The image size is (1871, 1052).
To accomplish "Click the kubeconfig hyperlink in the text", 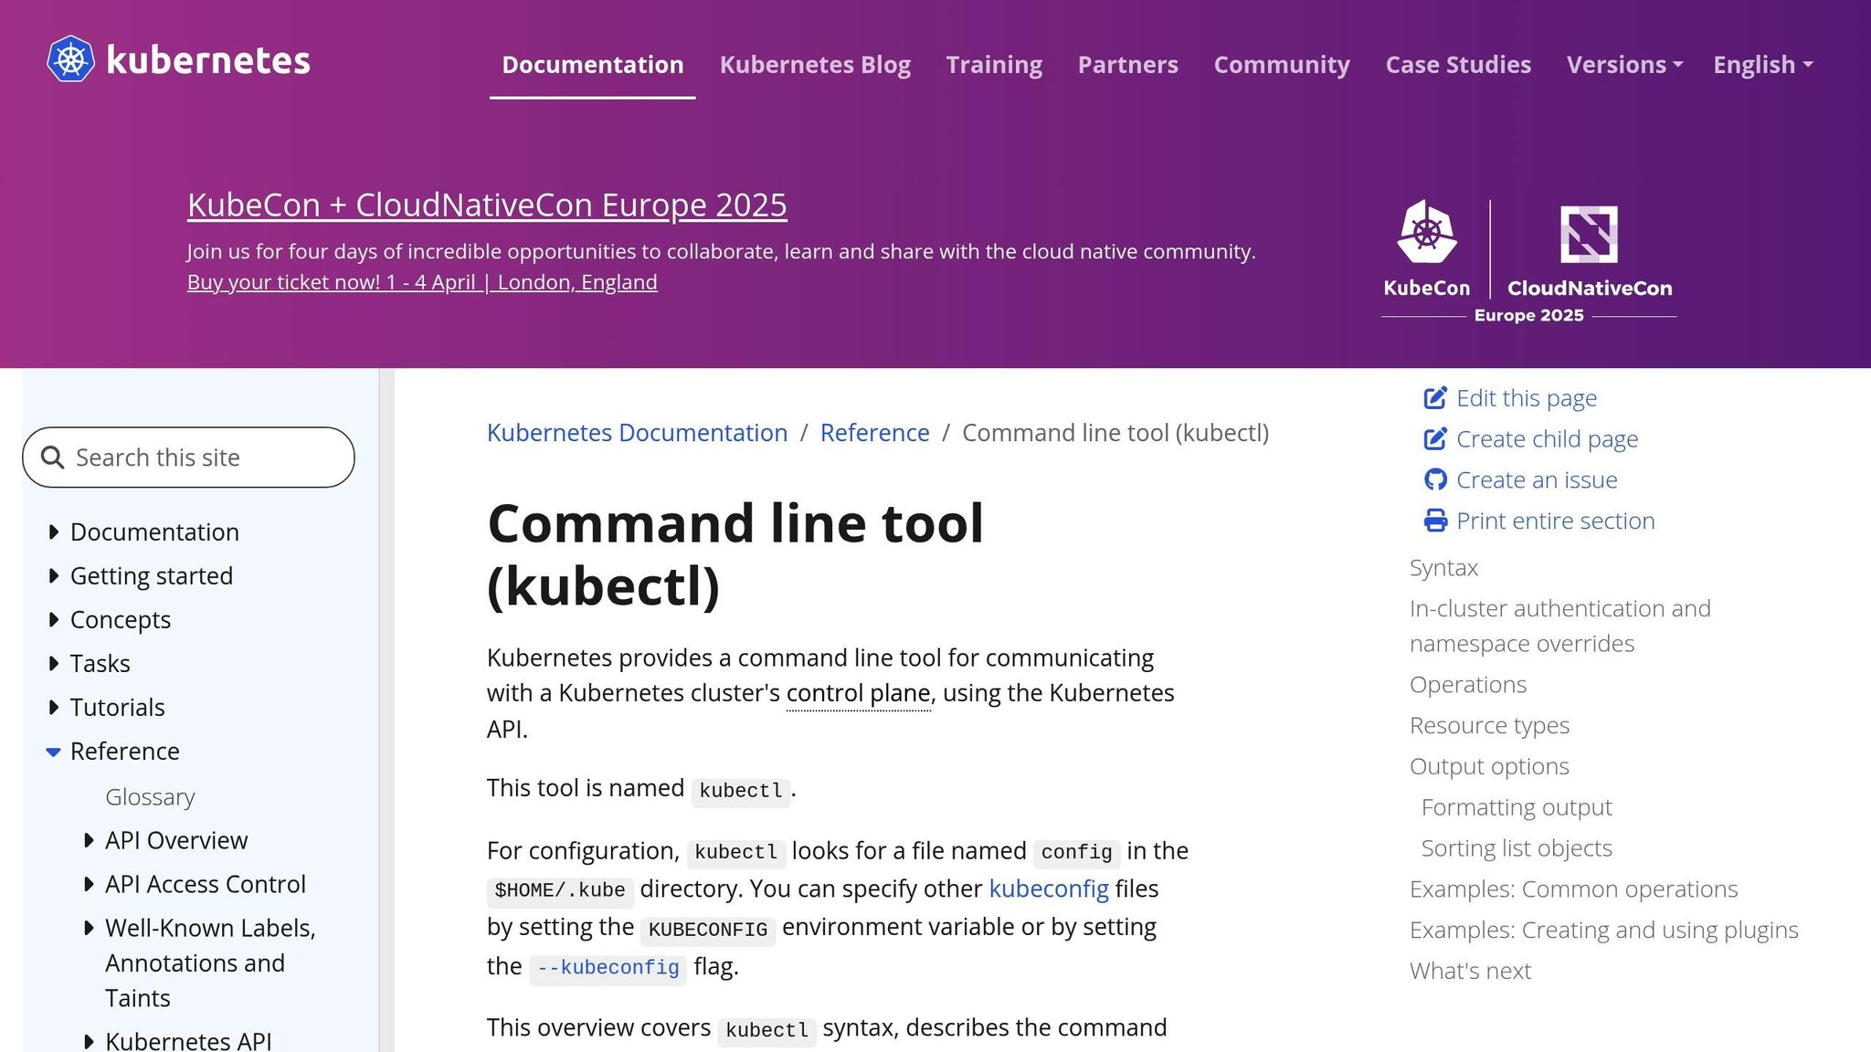I will (1051, 889).
